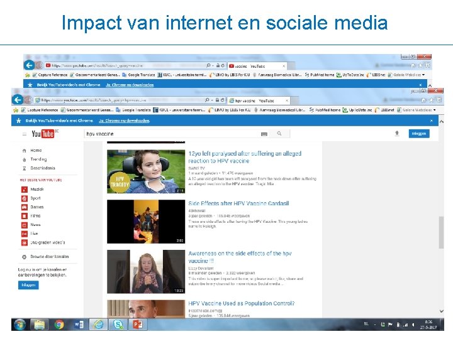Open Trending in YouTube sidebar

(38, 159)
